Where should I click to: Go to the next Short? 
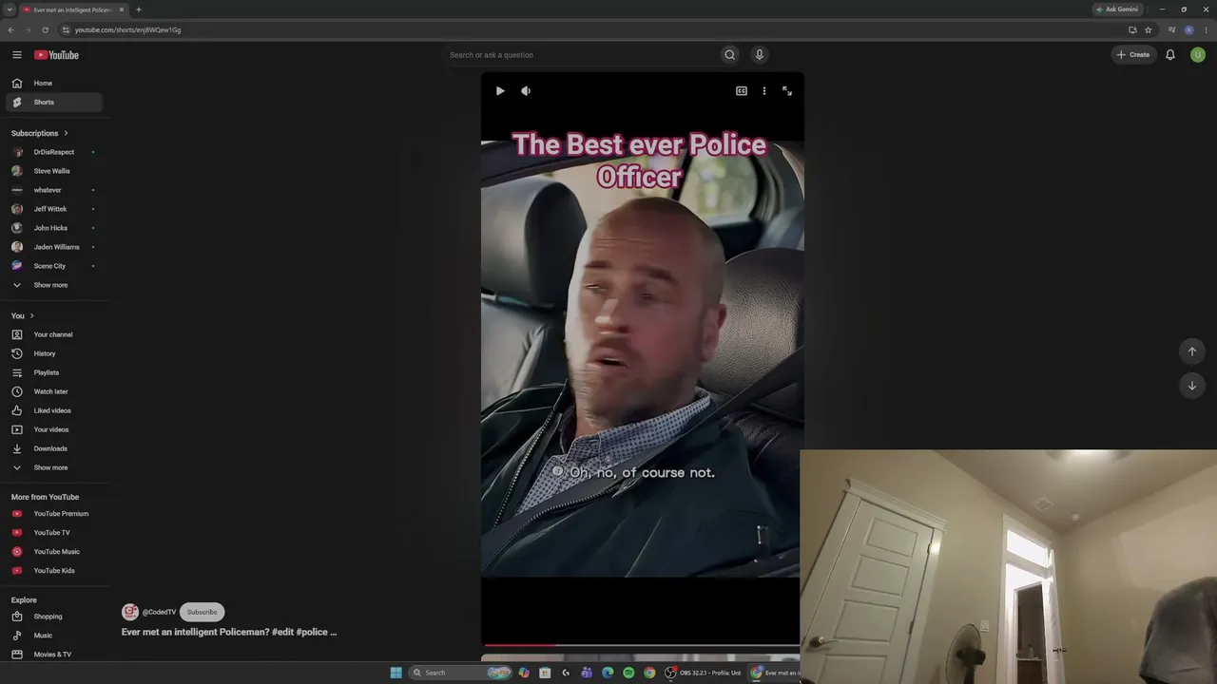pos(1192,386)
